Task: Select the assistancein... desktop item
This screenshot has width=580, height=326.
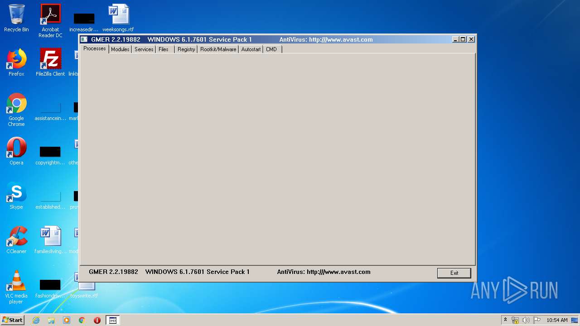Action: pos(50,111)
